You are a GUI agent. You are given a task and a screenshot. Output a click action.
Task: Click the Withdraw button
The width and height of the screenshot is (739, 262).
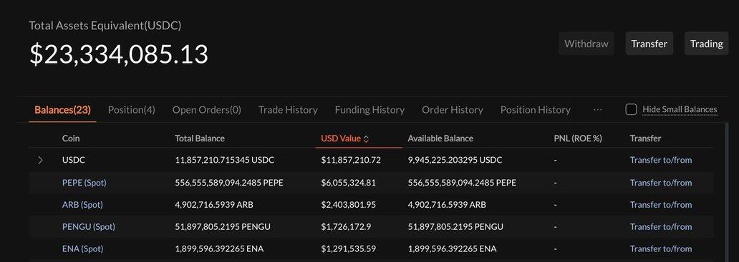[x=586, y=44]
